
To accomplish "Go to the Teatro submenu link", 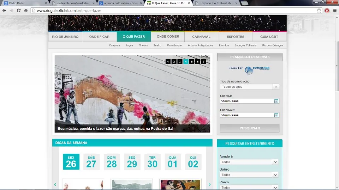I will [157, 45].
